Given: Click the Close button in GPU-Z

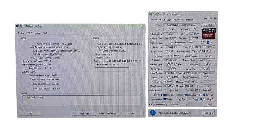Looking at the screenshot, I should (209, 105).
